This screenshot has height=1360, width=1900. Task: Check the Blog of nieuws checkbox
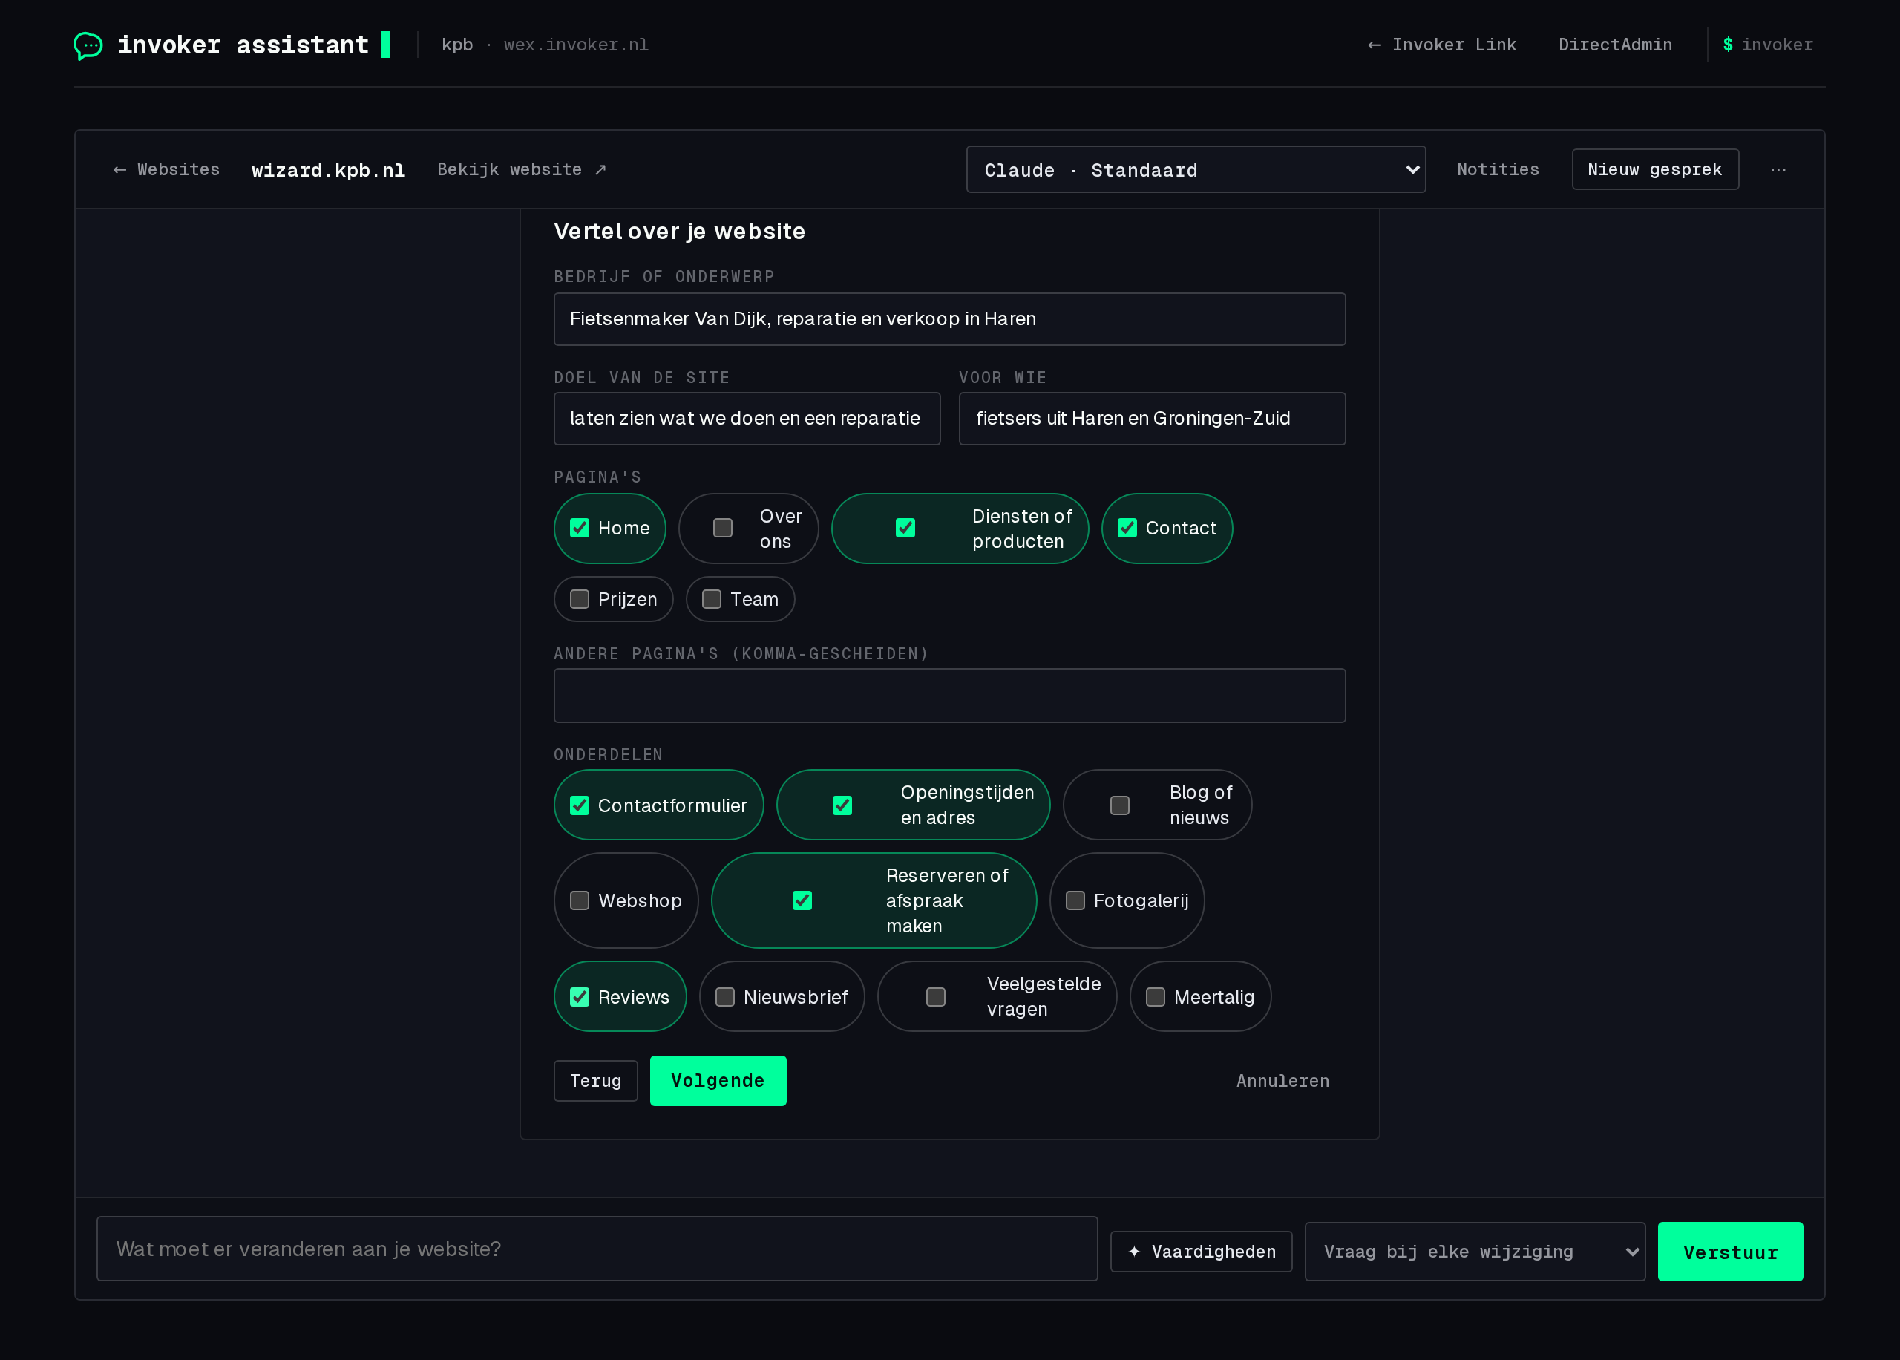pyautogui.click(x=1119, y=805)
